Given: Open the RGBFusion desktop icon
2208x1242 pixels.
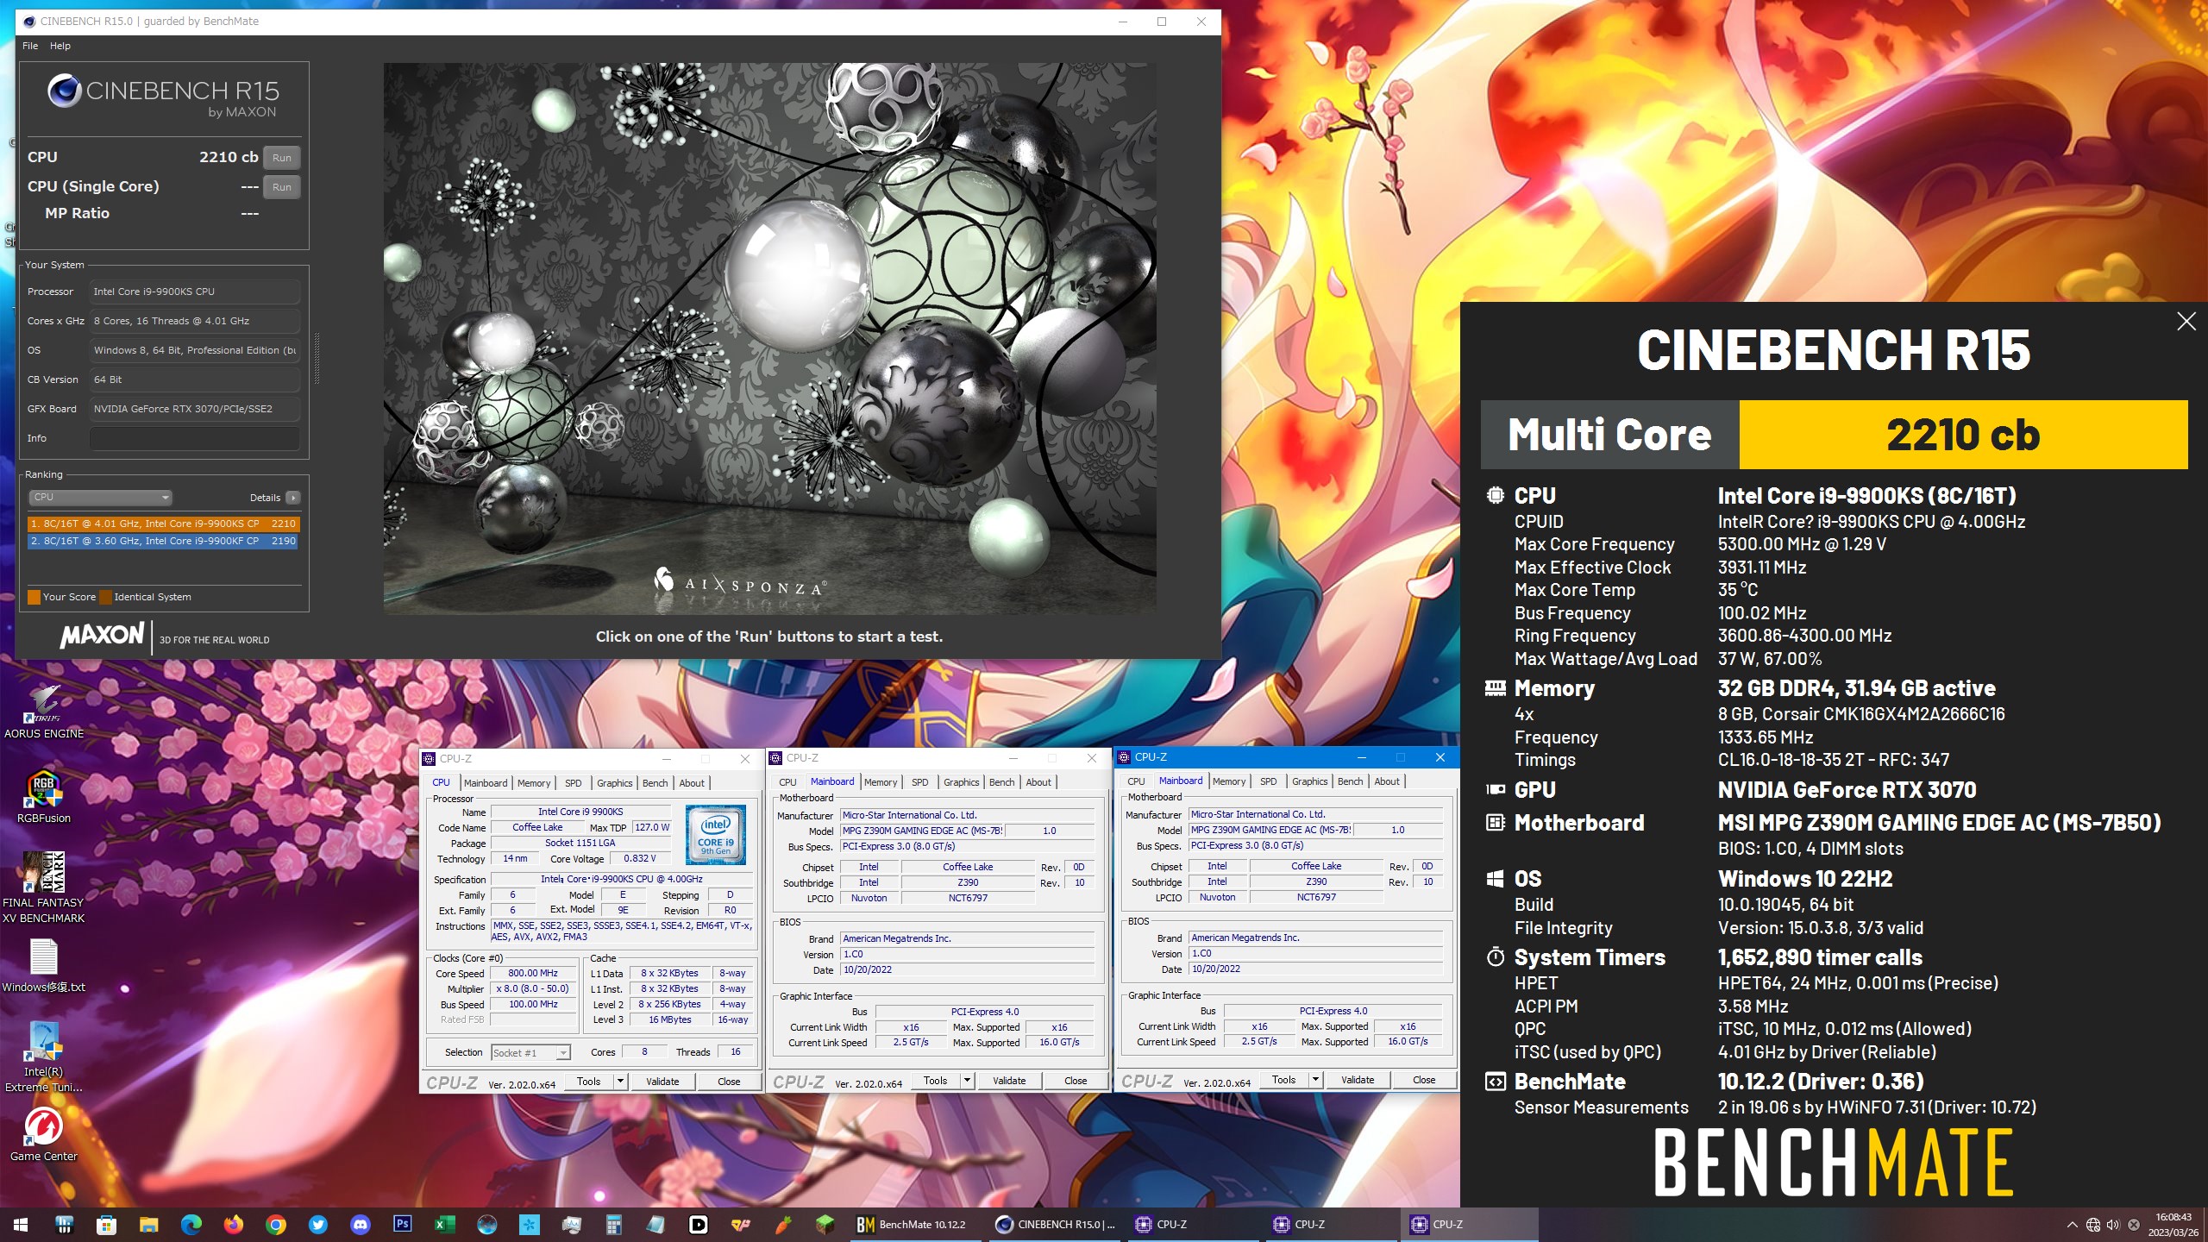Looking at the screenshot, I should pyautogui.click(x=43, y=797).
